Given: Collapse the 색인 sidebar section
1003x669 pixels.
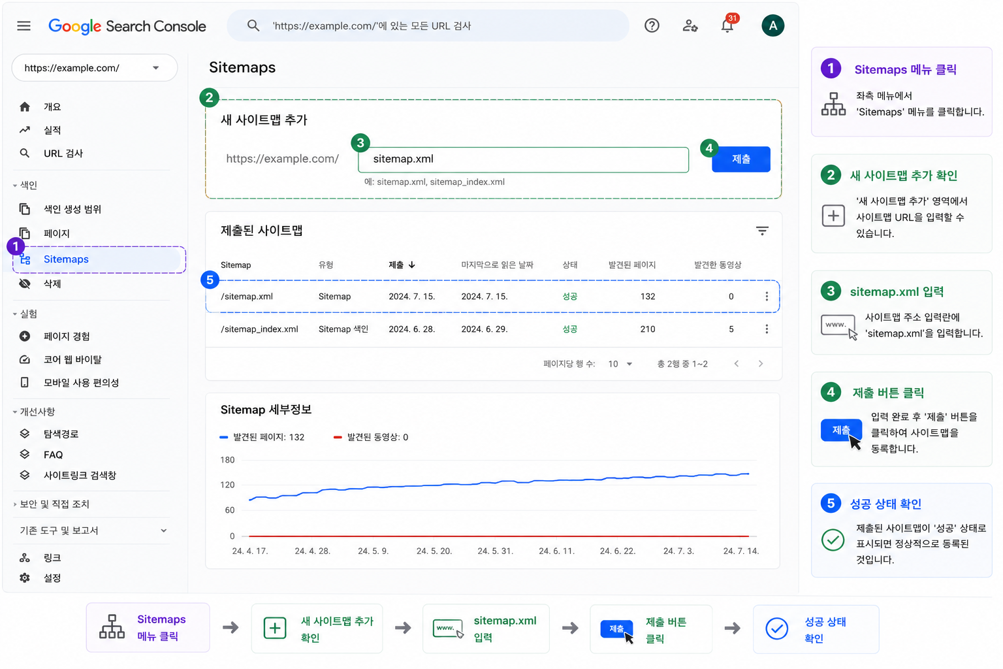Looking at the screenshot, I should (25, 186).
